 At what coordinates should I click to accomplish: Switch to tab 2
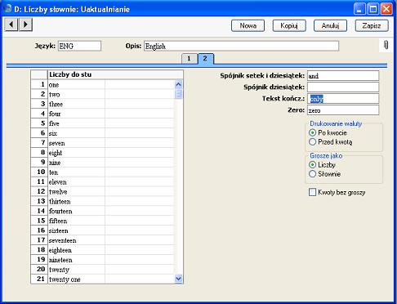point(206,59)
